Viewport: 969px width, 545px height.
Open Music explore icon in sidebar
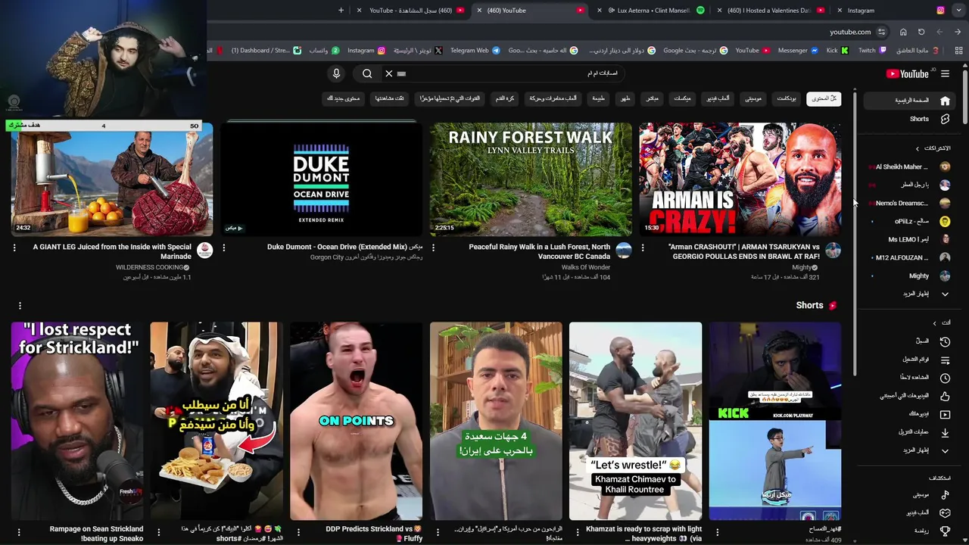(945, 495)
